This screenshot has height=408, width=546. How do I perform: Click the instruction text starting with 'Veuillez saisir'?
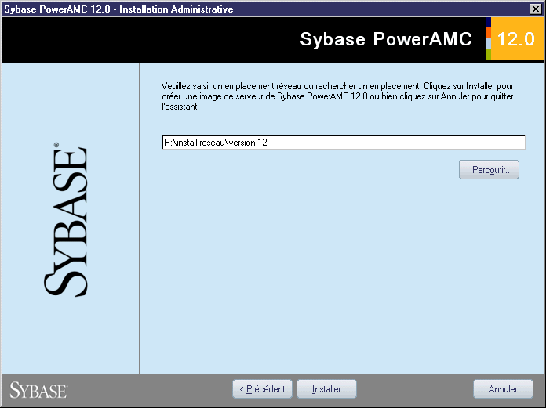[337, 96]
